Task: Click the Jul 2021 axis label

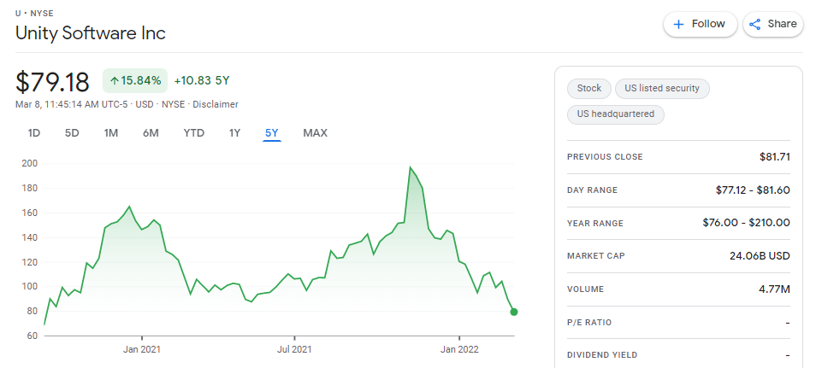Action: (x=294, y=349)
